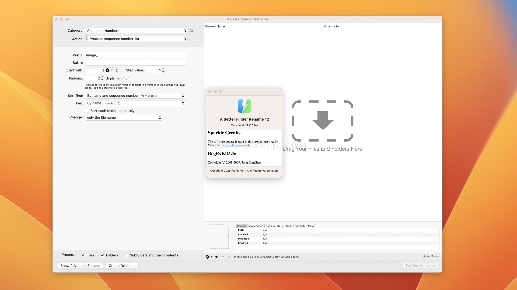This screenshot has height=290, width=517.
Task: Toggle Sort each folder separately checkbox
Action: pos(87,111)
